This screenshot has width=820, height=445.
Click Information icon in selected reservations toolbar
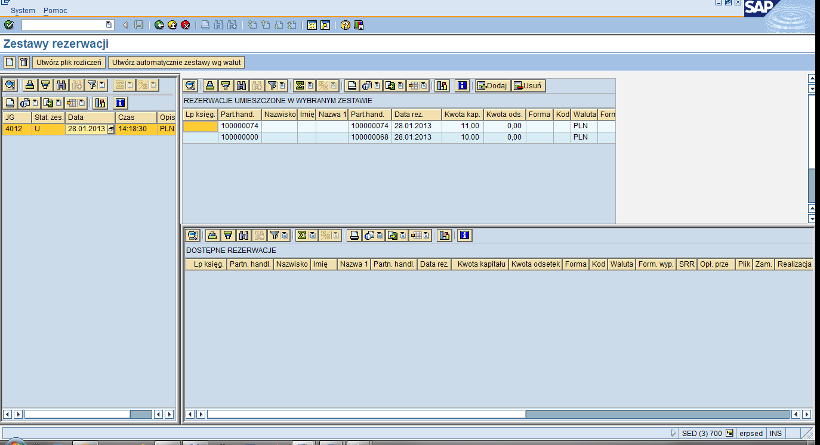point(462,85)
